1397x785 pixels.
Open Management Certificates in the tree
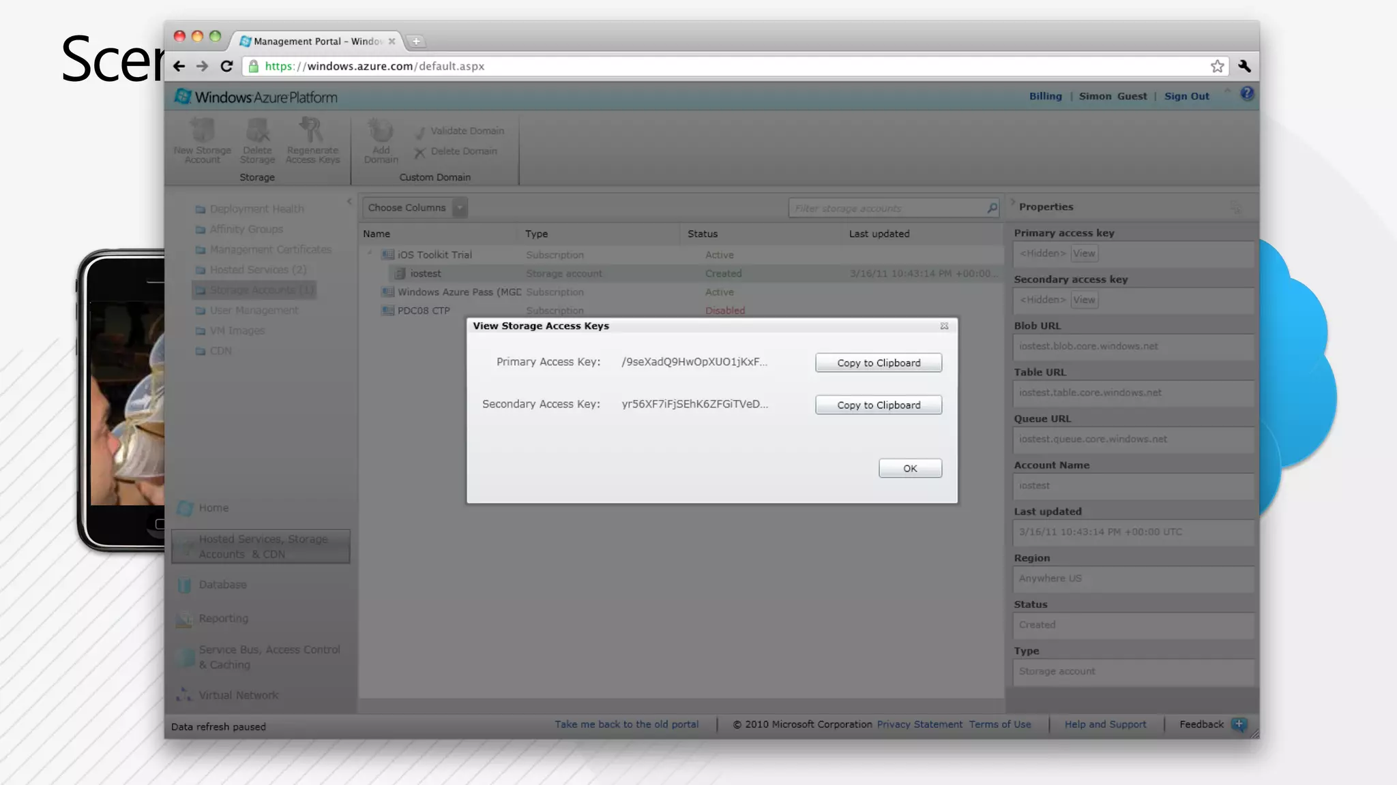click(x=270, y=249)
